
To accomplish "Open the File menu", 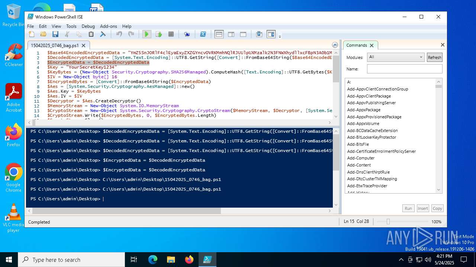I will [30, 26].
